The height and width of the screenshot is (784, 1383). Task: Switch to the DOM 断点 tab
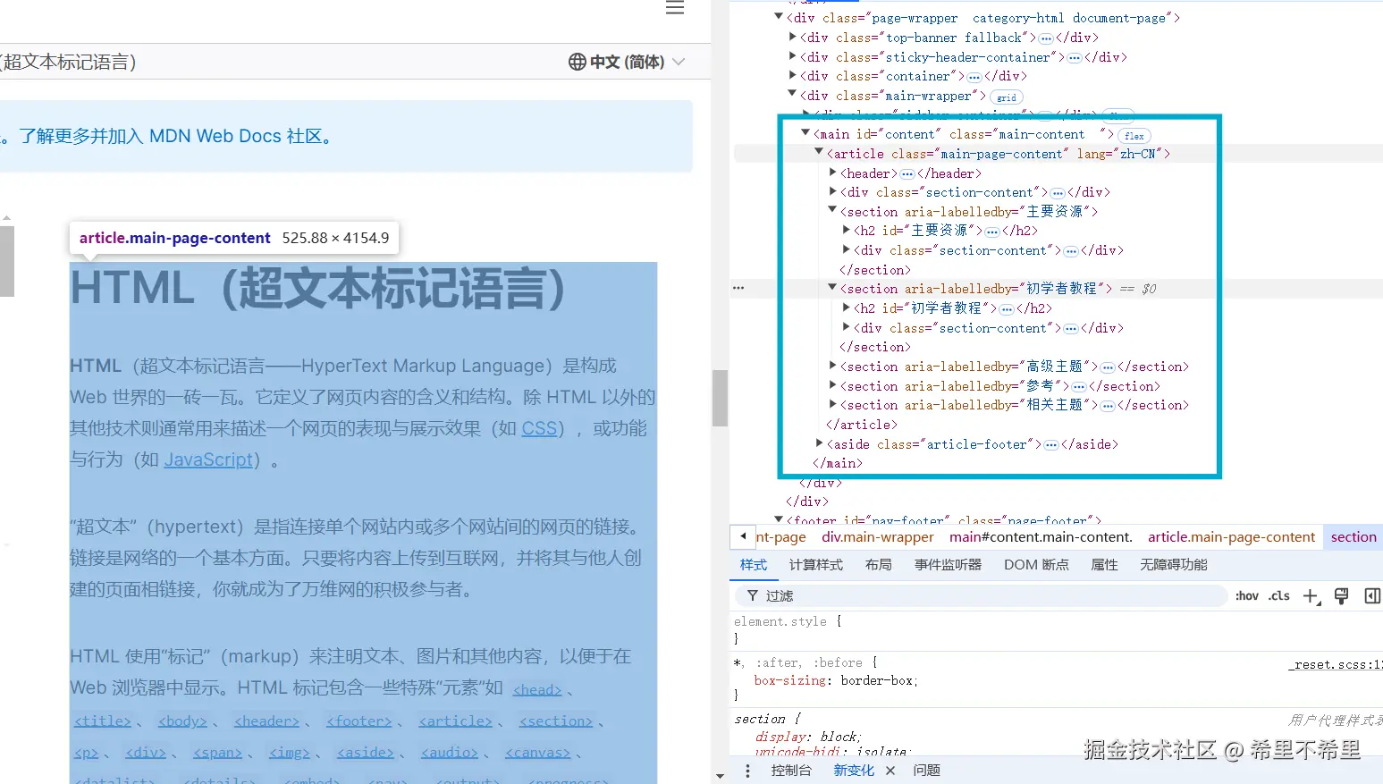[1036, 565]
